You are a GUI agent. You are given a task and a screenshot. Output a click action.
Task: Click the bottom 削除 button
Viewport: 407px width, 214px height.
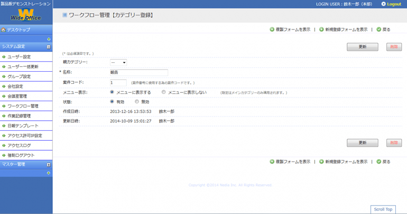click(394, 143)
